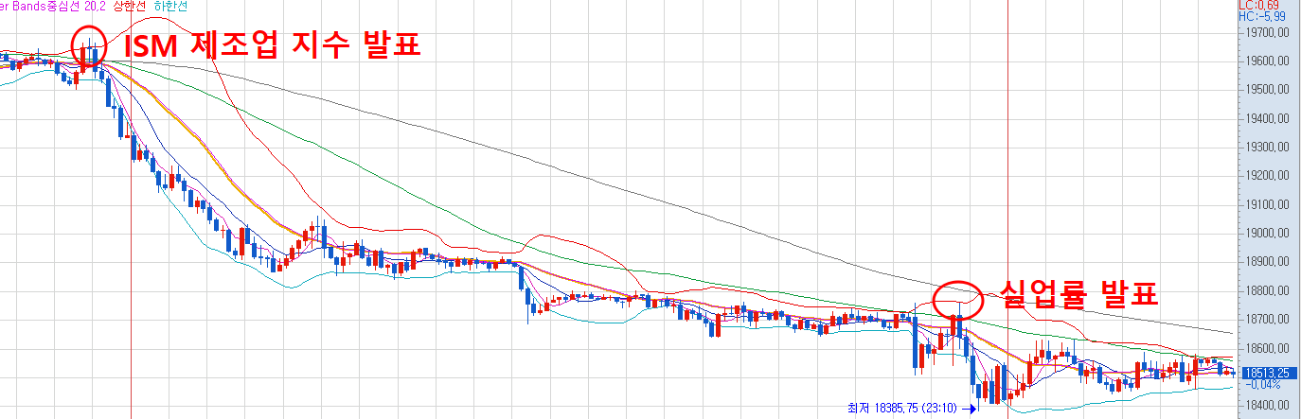Click the highlighted current price 18513,25 tag

pyautogui.click(x=1271, y=373)
